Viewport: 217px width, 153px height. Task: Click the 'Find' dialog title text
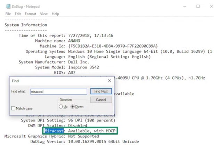tap(15, 81)
